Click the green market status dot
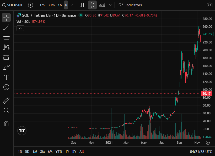215x156 pixels. (x=81, y=15)
